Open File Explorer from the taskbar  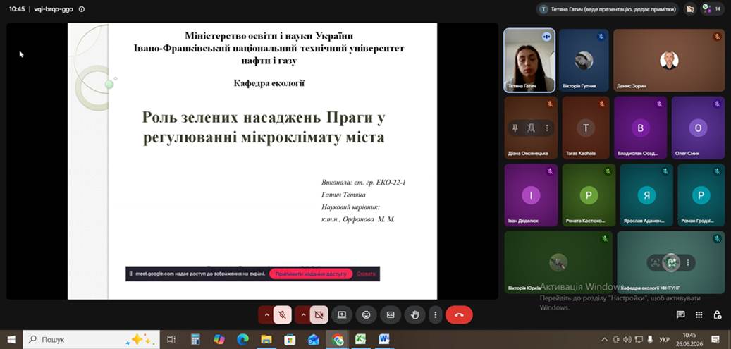266,340
